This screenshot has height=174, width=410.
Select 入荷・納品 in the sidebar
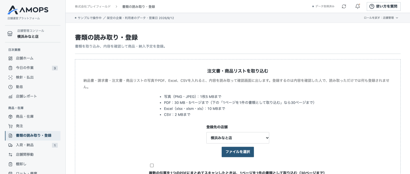pos(33,145)
